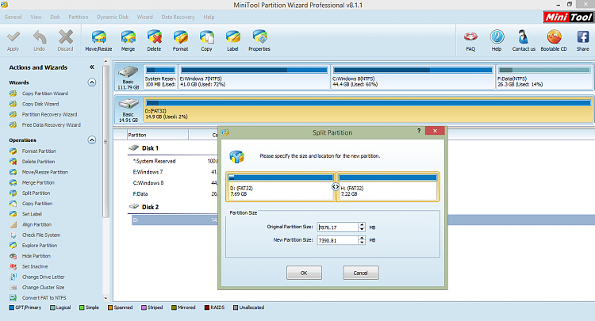The height and width of the screenshot is (321, 595).
Task: Launch Partition Recovery Wizard
Action: coord(49,114)
